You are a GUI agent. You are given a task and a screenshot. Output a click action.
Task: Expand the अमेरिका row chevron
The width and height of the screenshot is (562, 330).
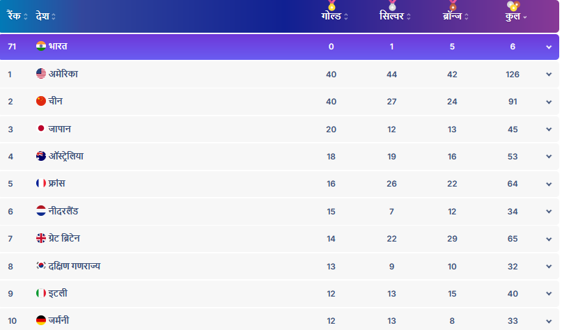[549, 74]
